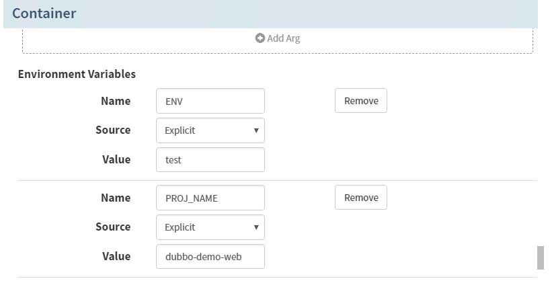
Task: Click the Source label for the PROJ_NAME variable
Action: pyautogui.click(x=113, y=227)
